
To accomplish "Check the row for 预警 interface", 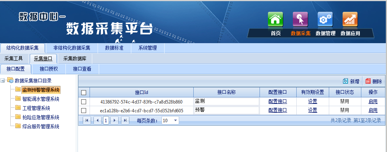I will tap(84, 110).
